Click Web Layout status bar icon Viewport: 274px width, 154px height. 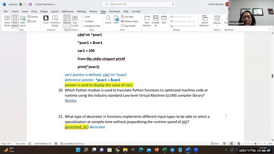[239, 144]
